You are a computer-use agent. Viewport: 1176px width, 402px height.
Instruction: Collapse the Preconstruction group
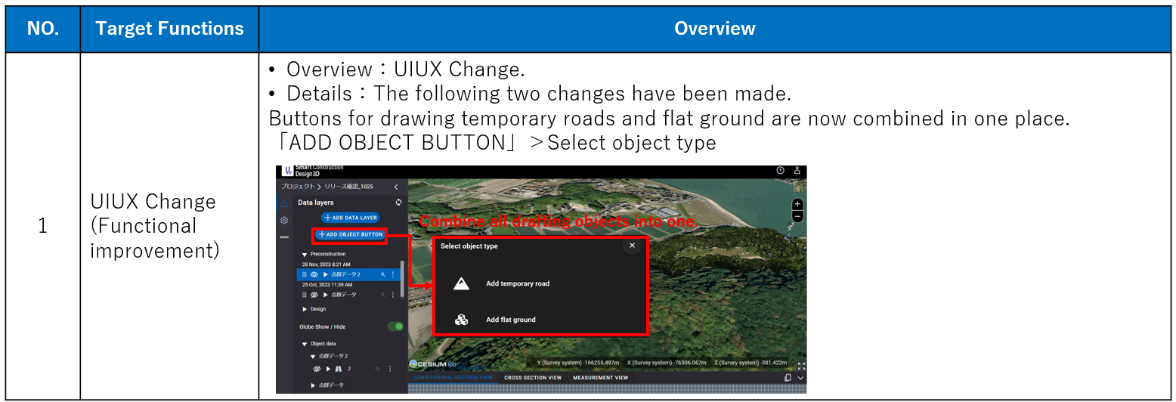pyautogui.click(x=305, y=255)
